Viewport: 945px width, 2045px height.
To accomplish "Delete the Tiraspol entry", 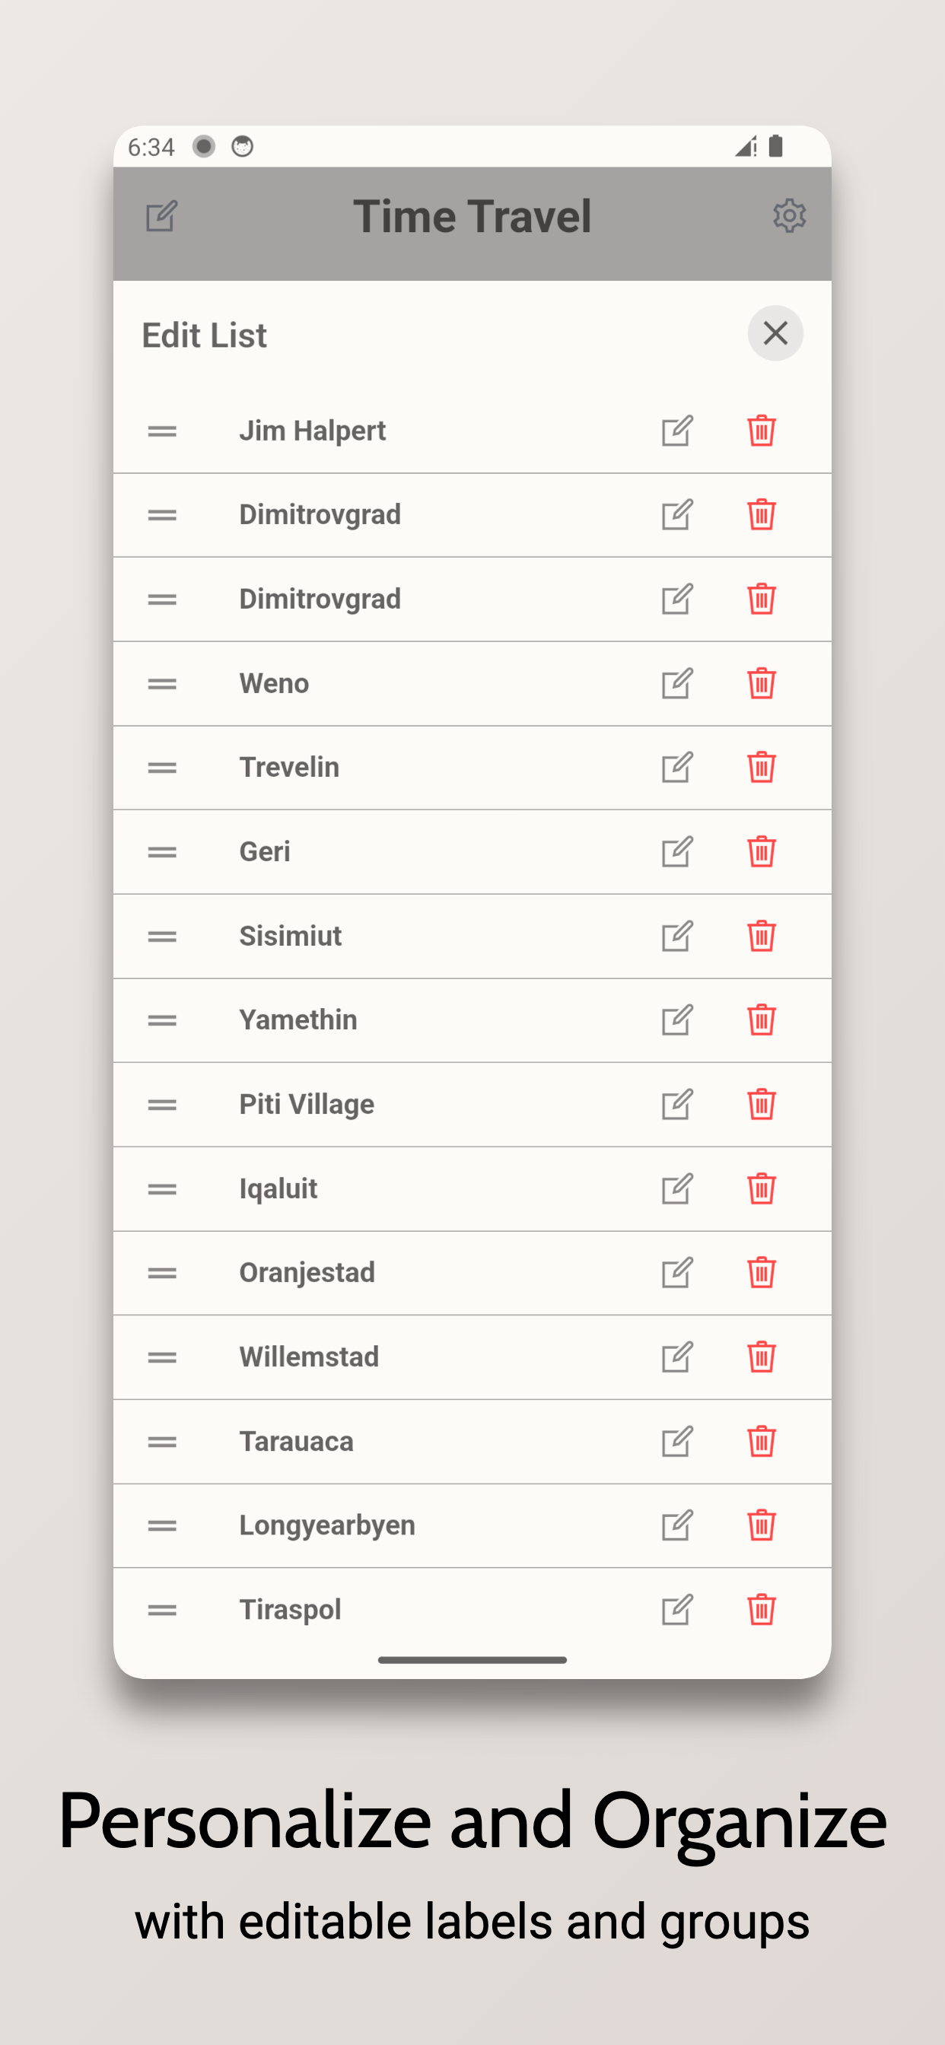I will point(761,1610).
